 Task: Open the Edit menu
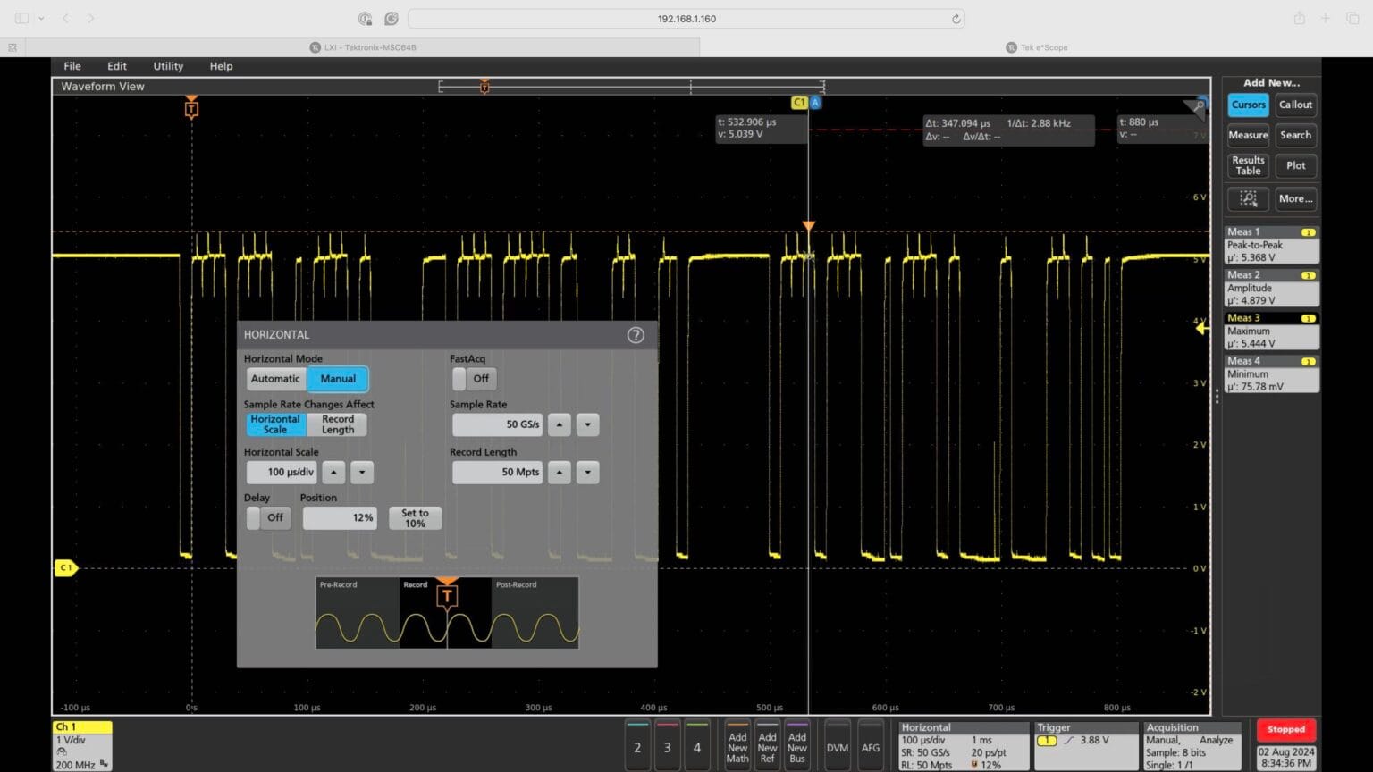click(117, 66)
